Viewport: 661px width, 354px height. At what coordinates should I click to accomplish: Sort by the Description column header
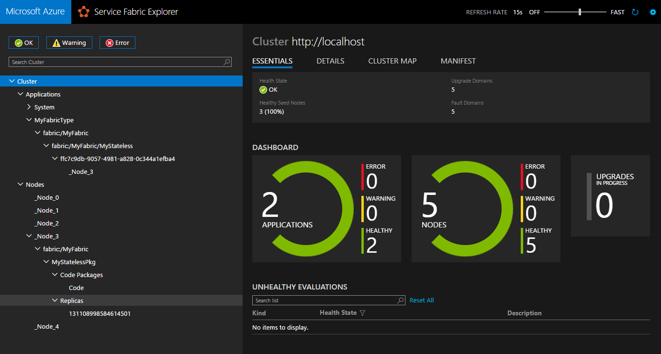(x=525, y=313)
